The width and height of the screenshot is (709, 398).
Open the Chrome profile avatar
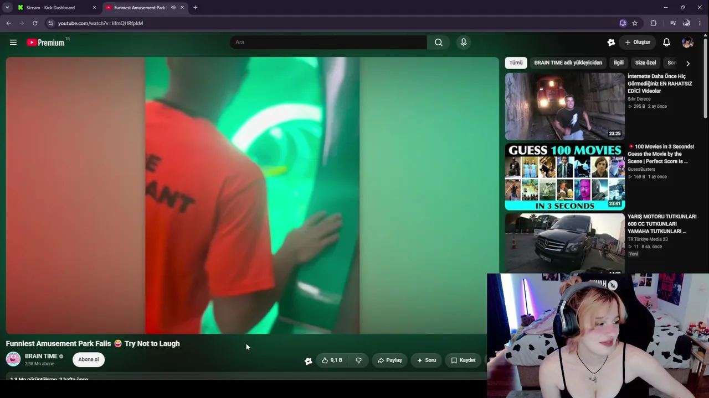686,23
